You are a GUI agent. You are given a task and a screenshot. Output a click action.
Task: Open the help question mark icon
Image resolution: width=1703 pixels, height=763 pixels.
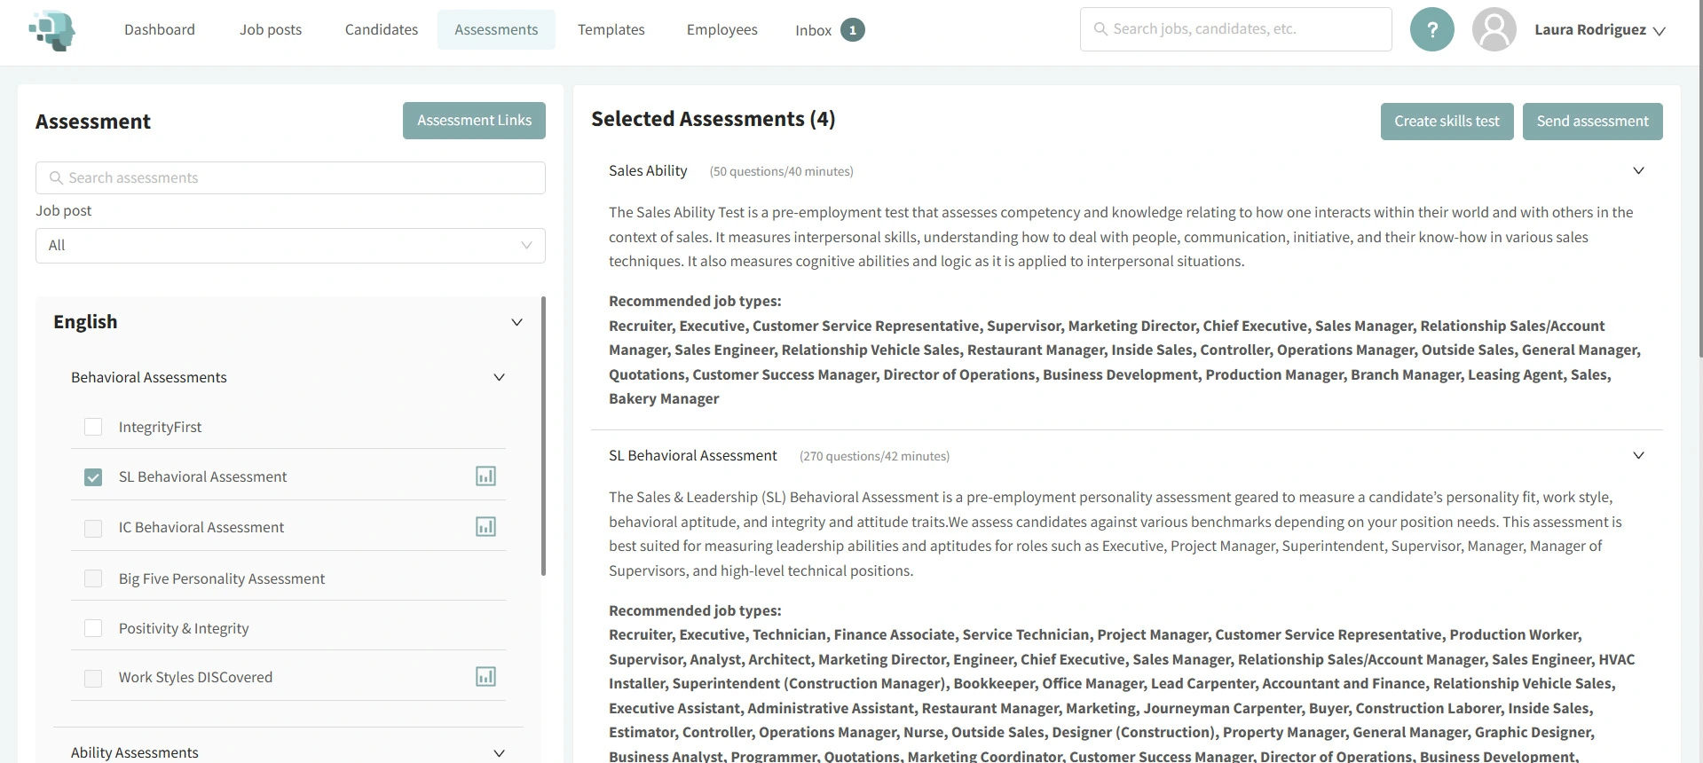1431,29
